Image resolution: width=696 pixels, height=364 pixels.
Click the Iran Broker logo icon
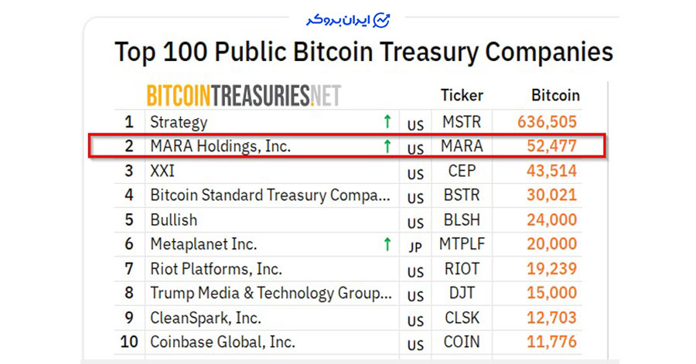tap(381, 20)
